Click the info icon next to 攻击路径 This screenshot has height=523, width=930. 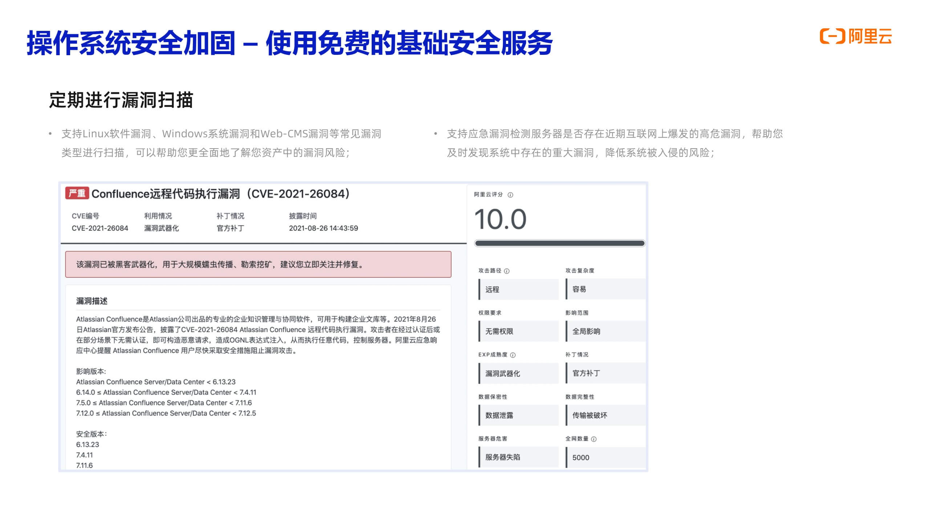point(507,271)
